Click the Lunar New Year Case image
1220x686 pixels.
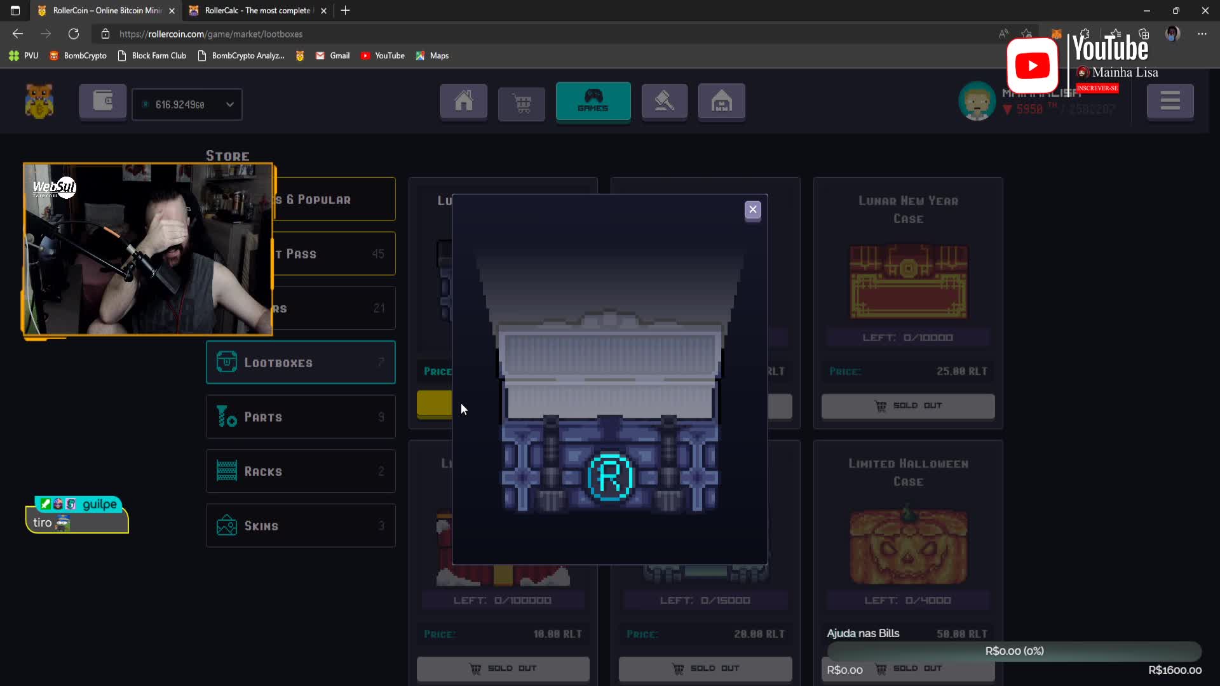coord(909,281)
